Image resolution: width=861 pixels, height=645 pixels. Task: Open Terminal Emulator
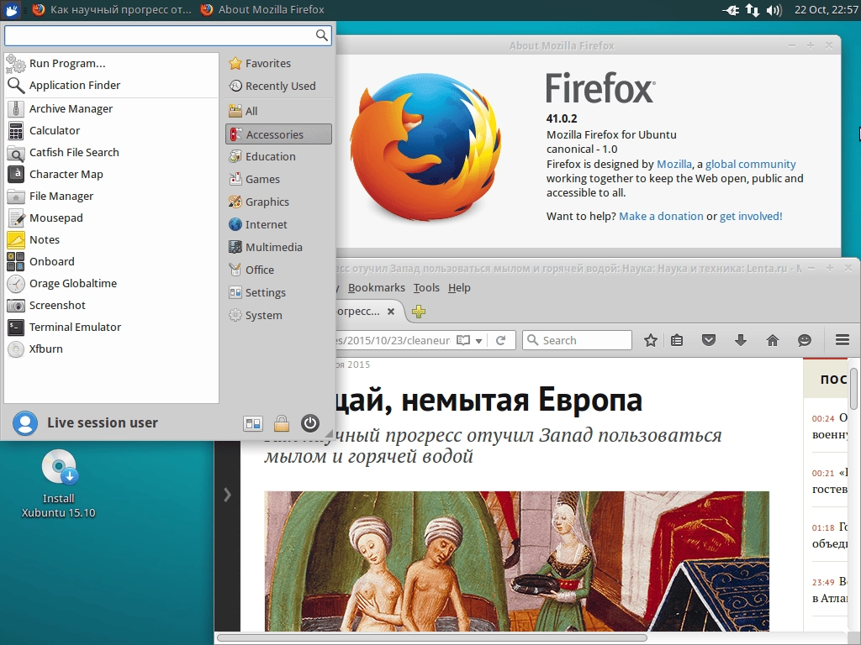point(112,328)
